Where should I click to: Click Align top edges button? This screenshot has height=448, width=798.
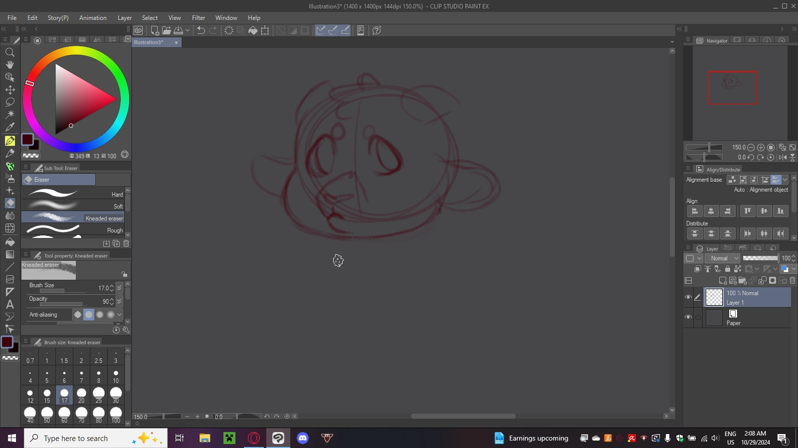(748, 211)
